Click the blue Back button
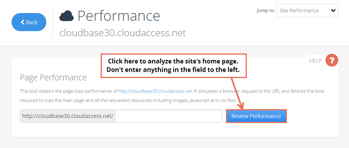The width and height of the screenshot is (349, 148). coord(29,22)
